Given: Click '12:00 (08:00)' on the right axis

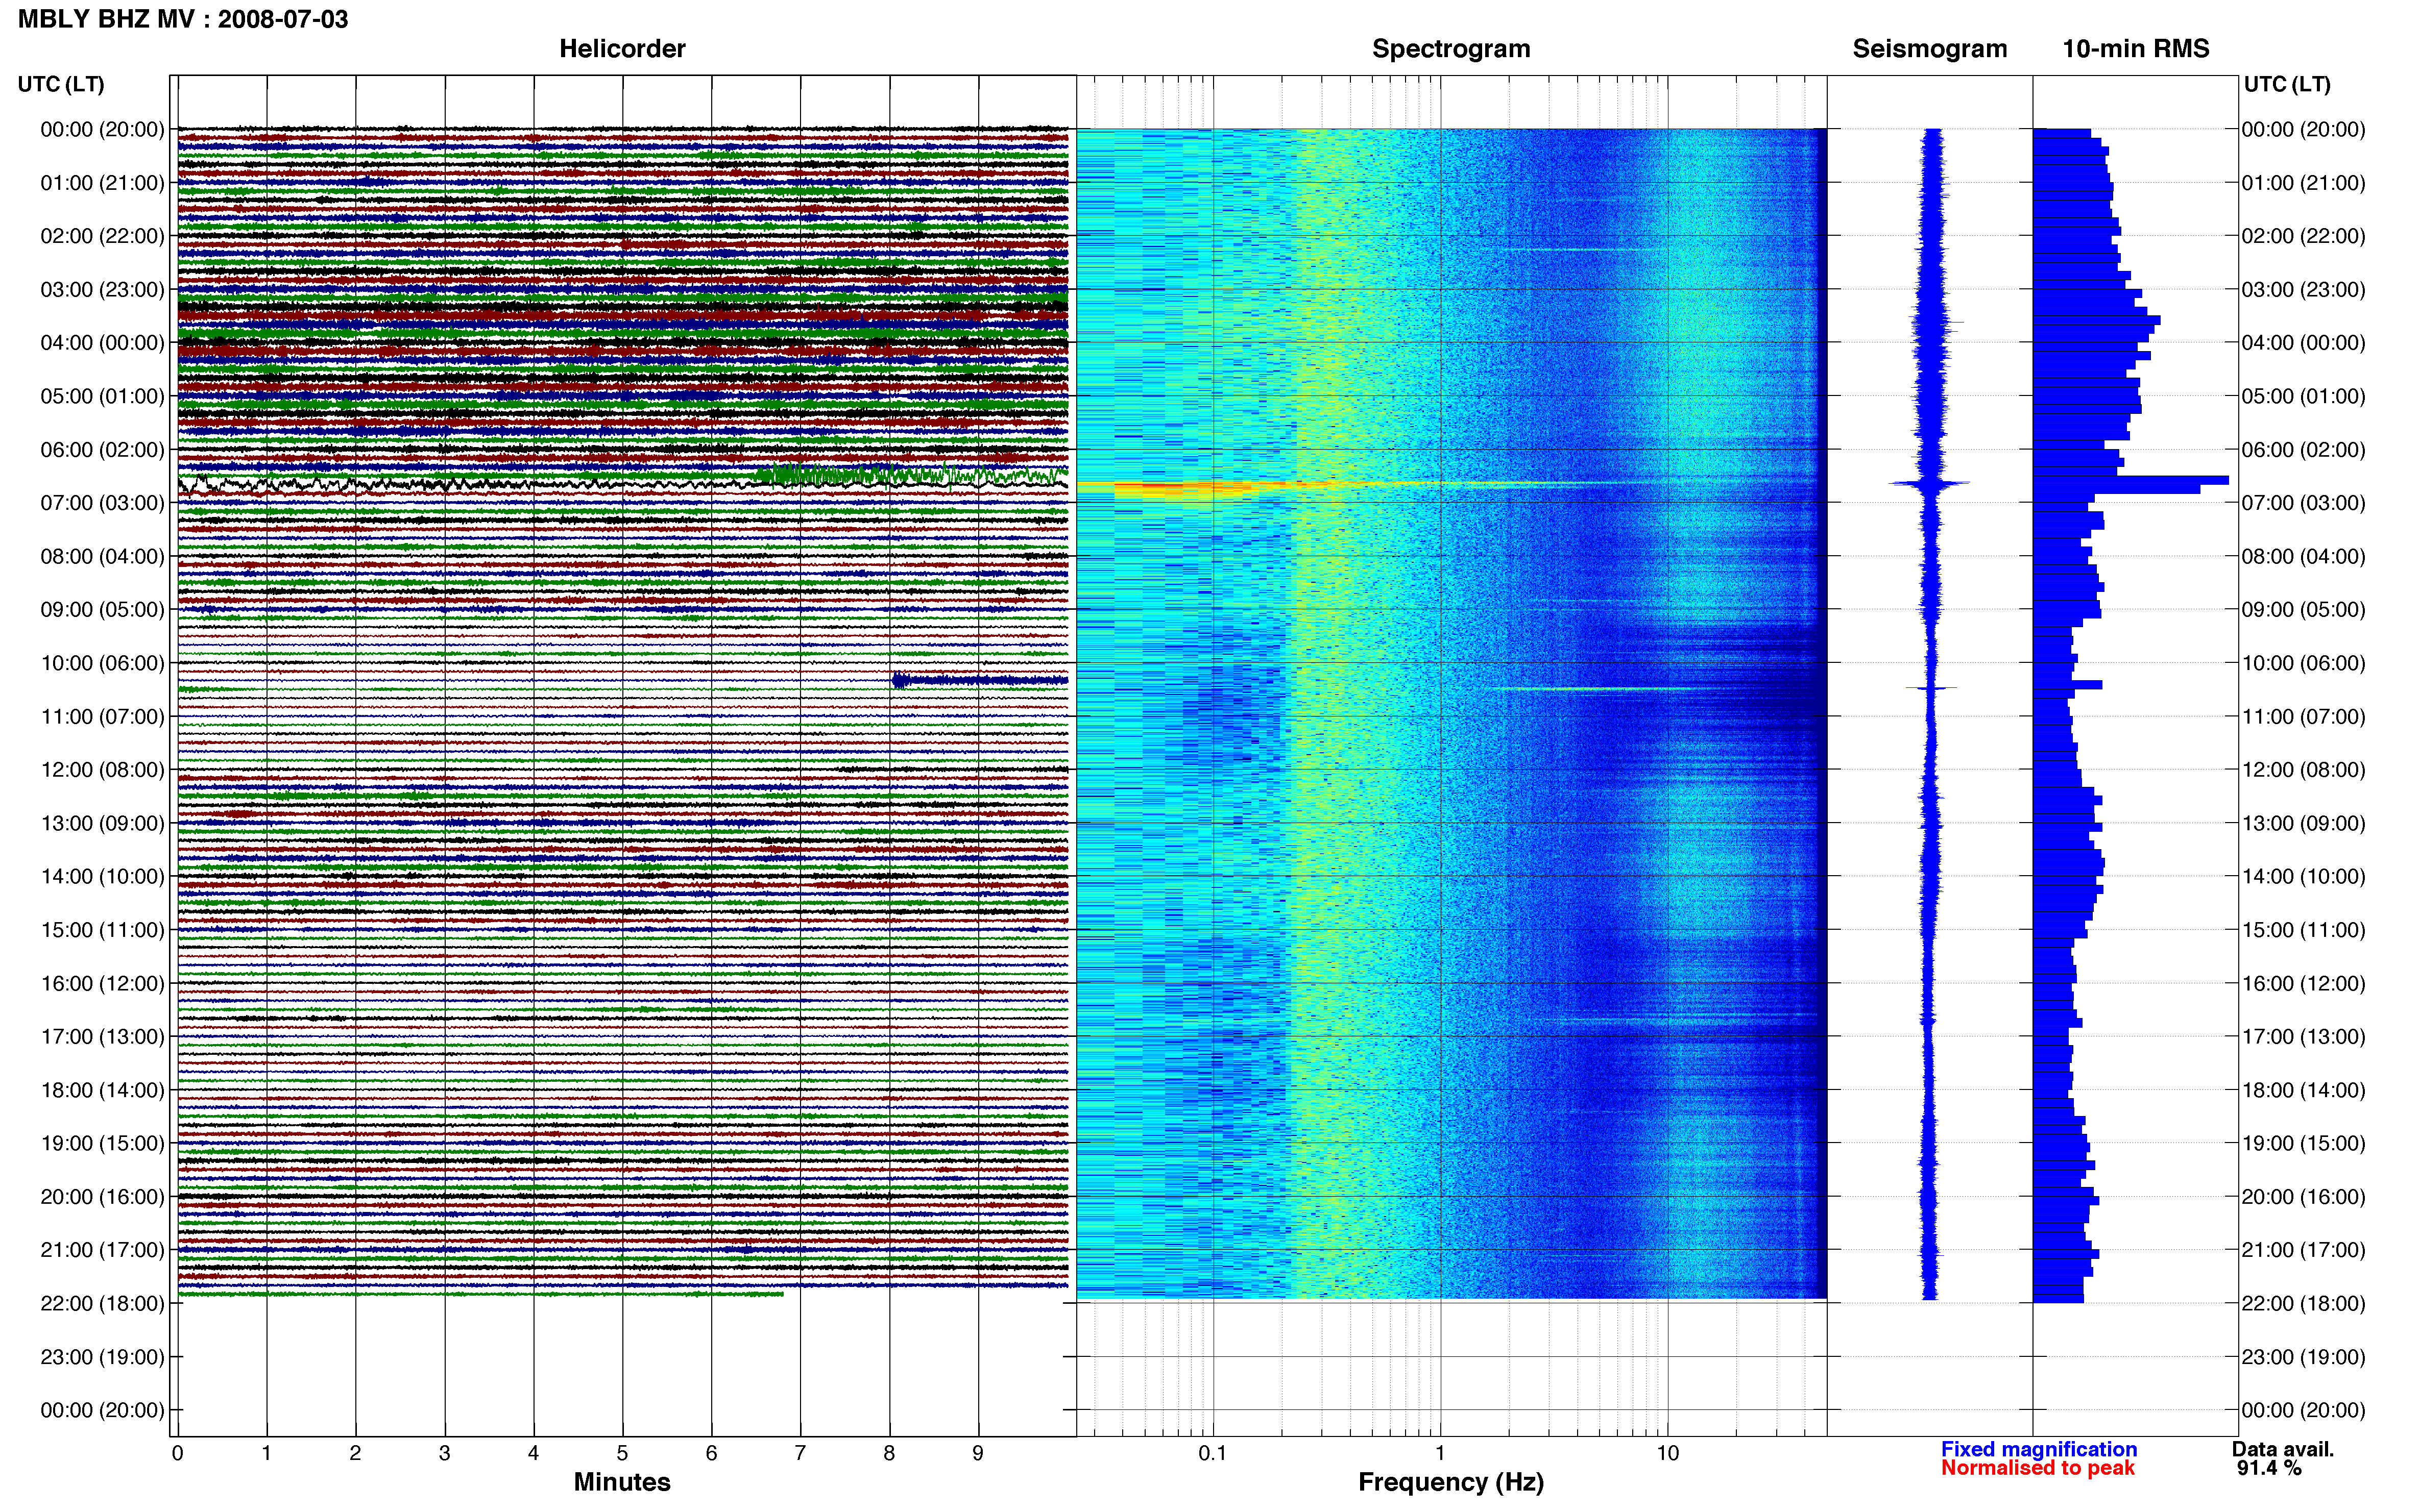Looking at the screenshot, I should click(2303, 770).
